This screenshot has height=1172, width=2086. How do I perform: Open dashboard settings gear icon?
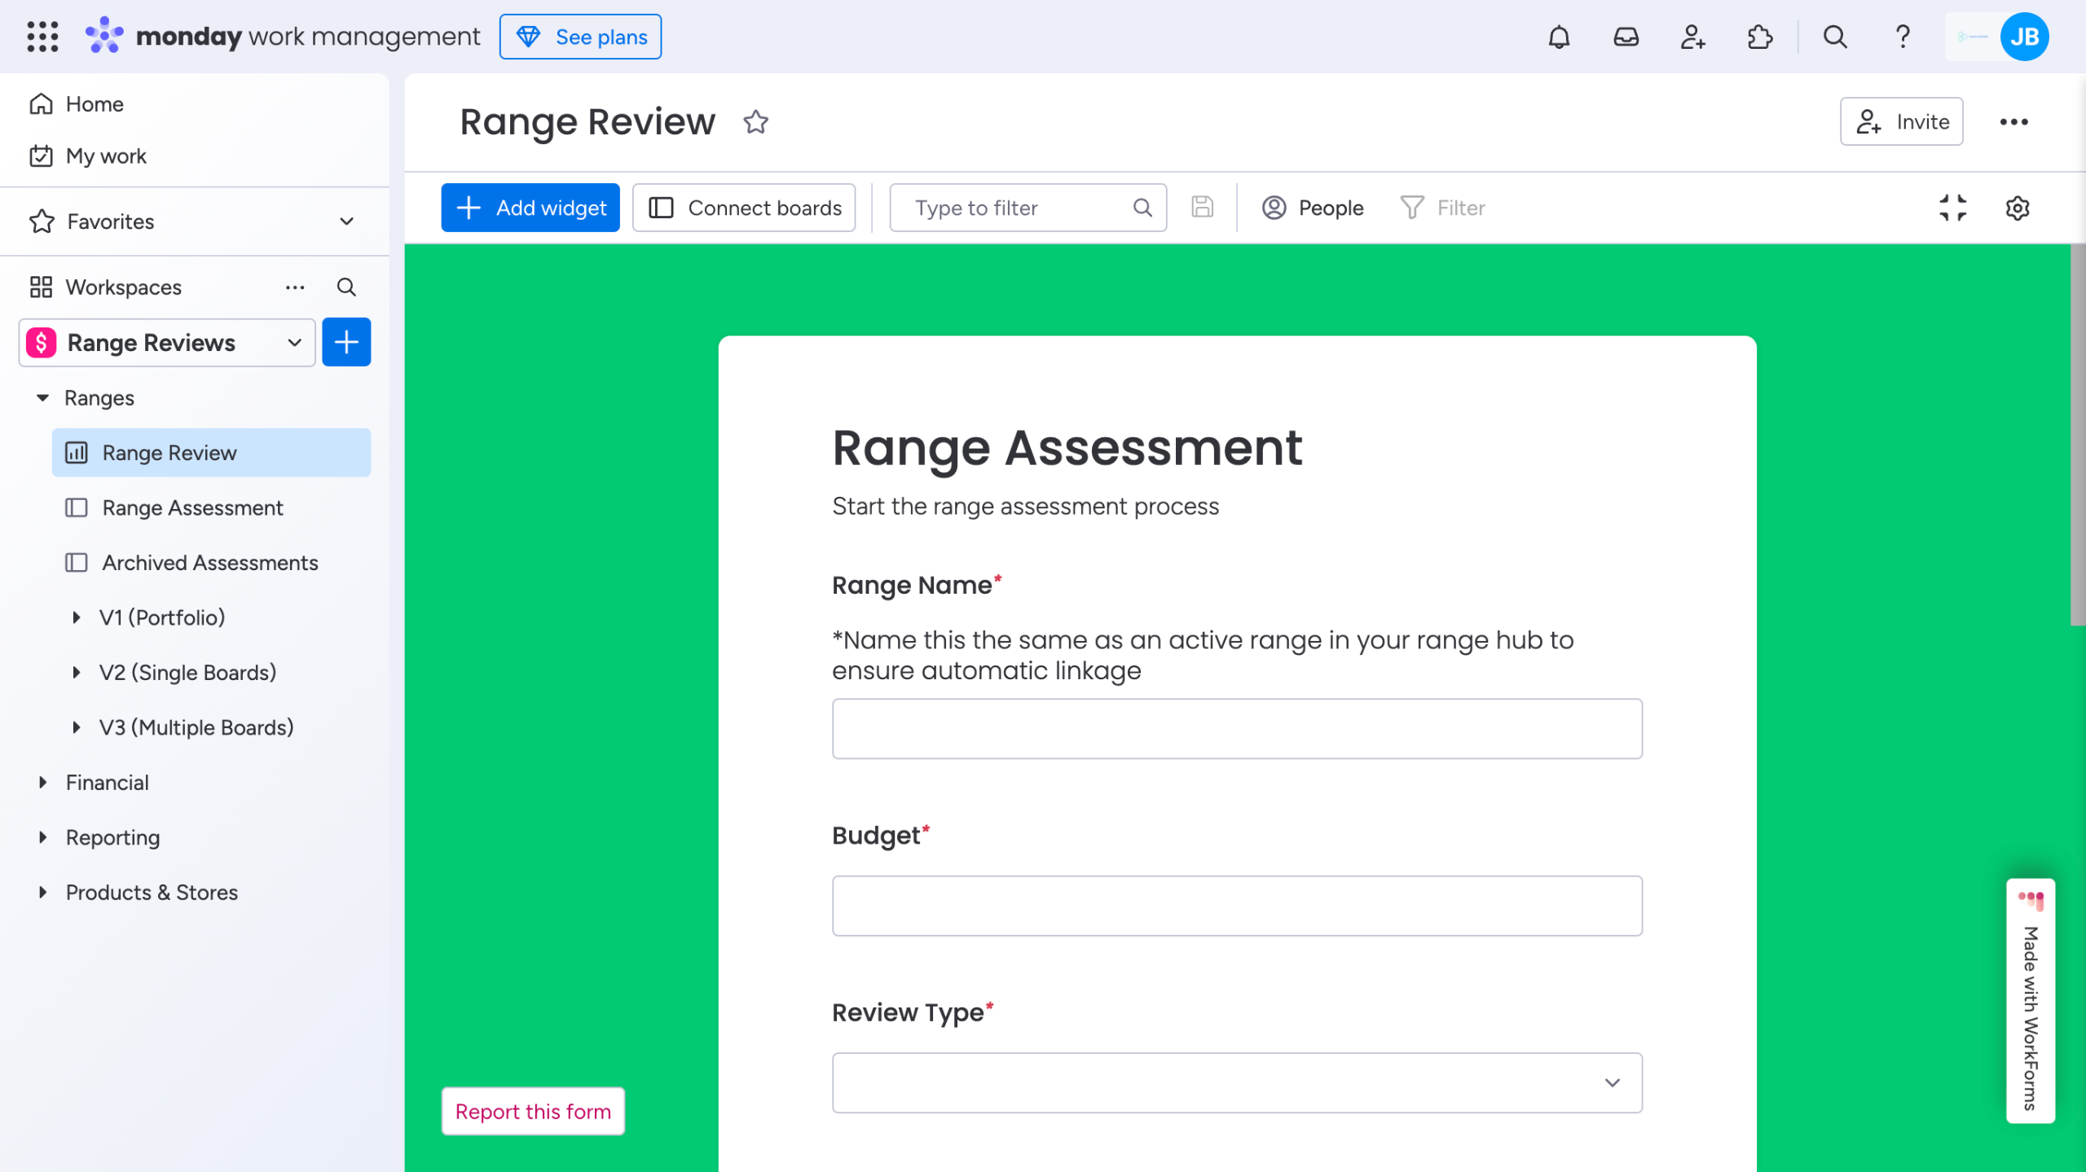coord(2017,208)
